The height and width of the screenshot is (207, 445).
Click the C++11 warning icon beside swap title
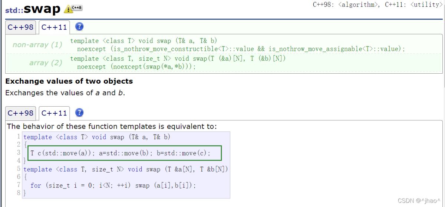pyautogui.click(x=73, y=8)
